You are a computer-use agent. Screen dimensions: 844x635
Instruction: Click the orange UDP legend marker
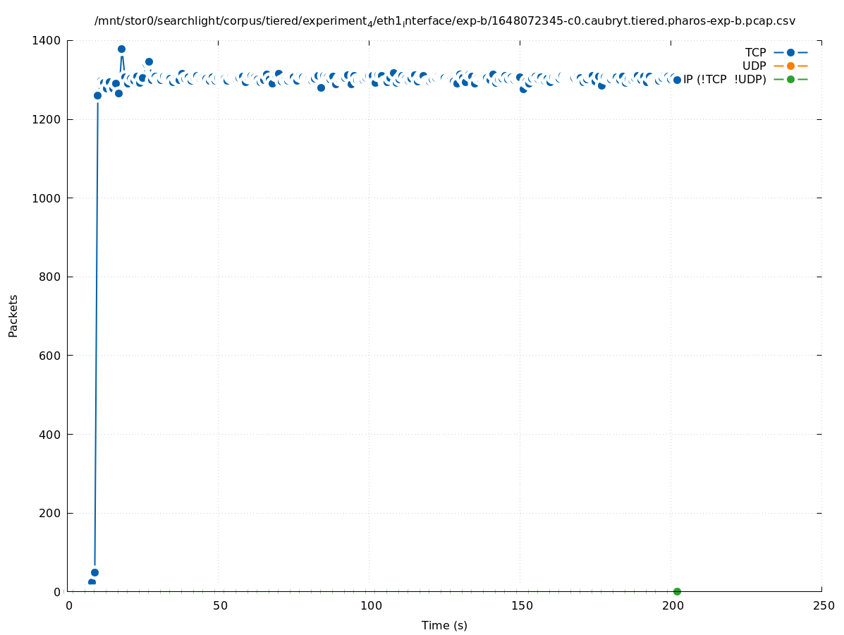coord(790,66)
